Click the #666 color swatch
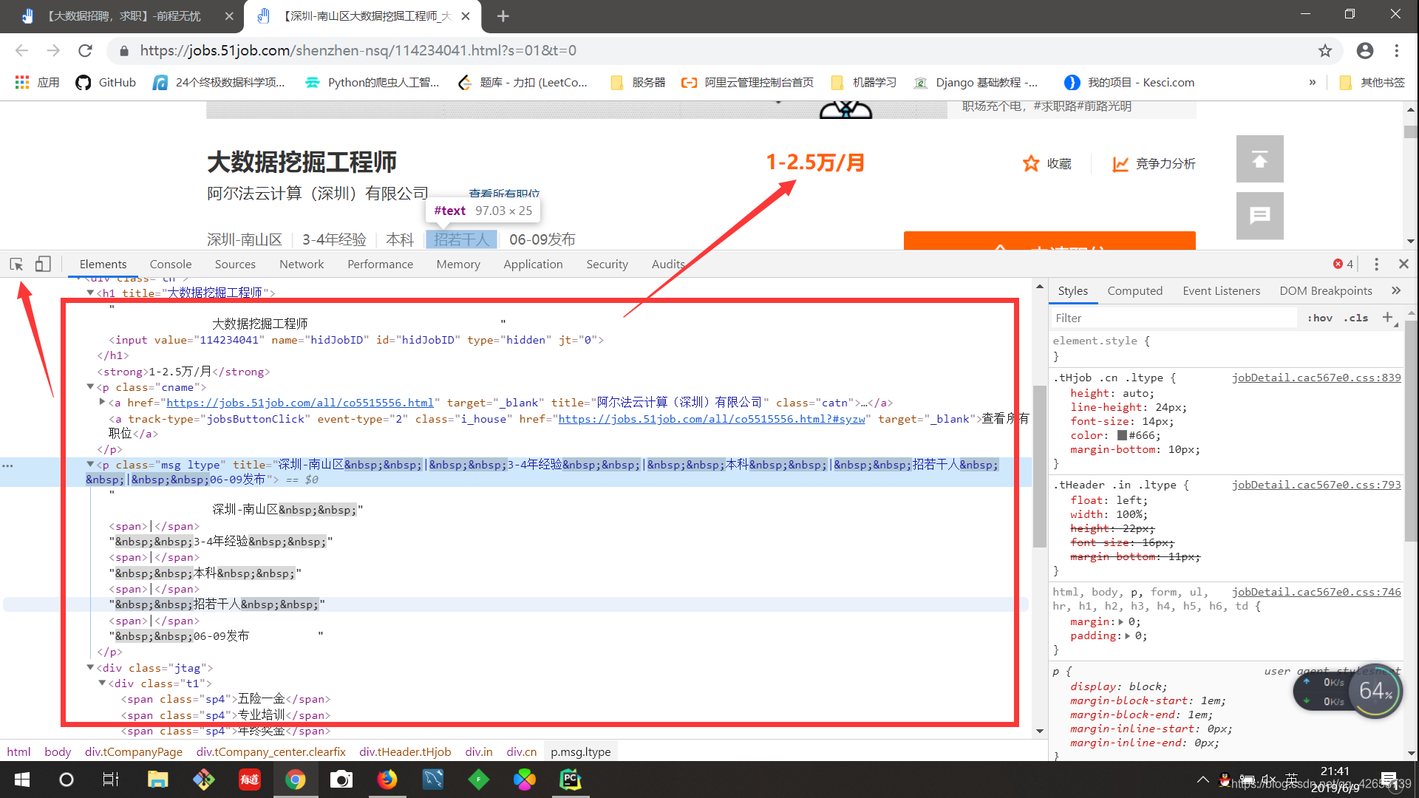1419x798 pixels. click(x=1122, y=435)
